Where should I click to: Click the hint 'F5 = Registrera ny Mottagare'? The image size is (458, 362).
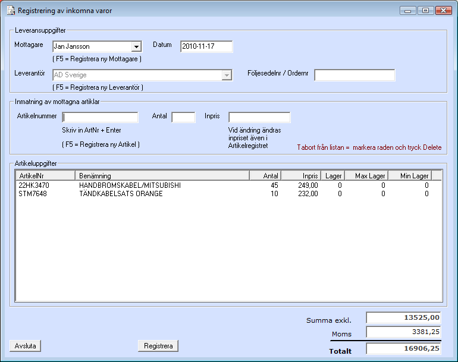coord(97,59)
